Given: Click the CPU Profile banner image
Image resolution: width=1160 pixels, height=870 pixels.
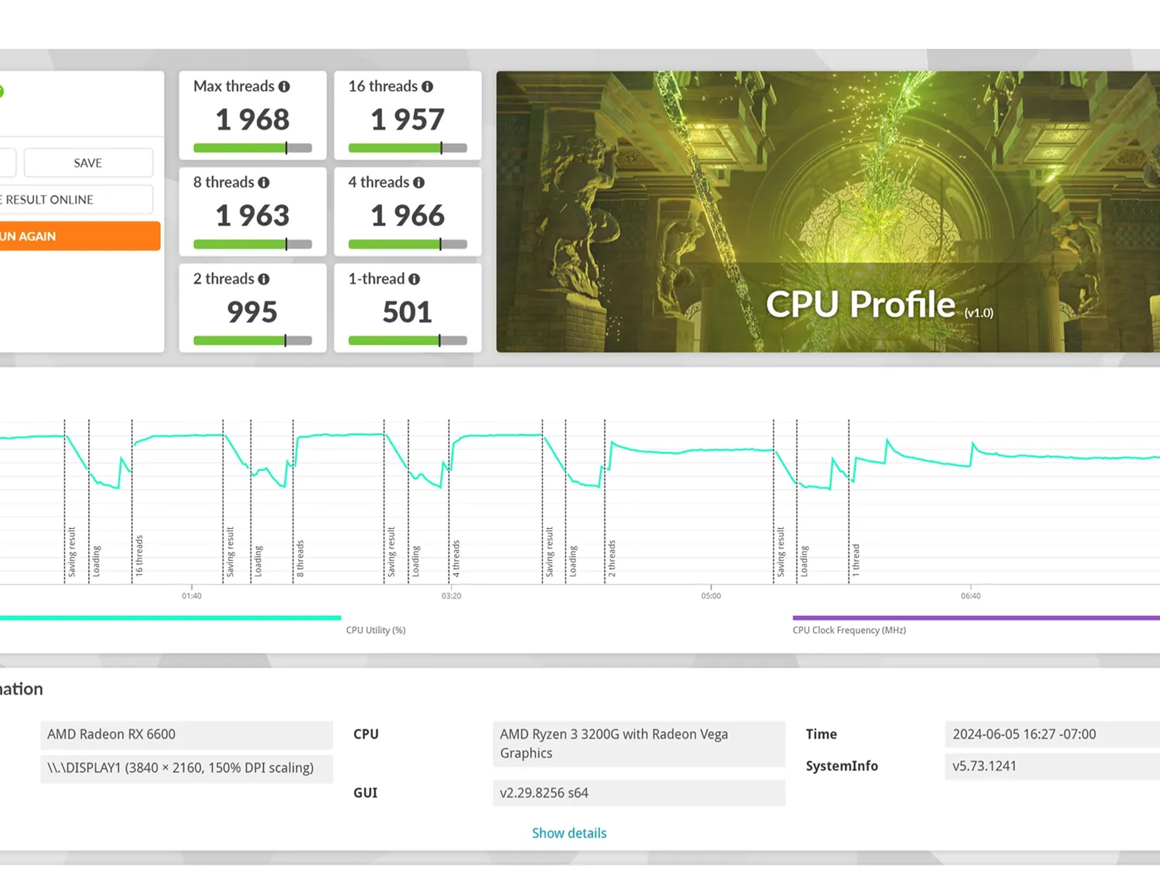Looking at the screenshot, I should click(x=827, y=211).
